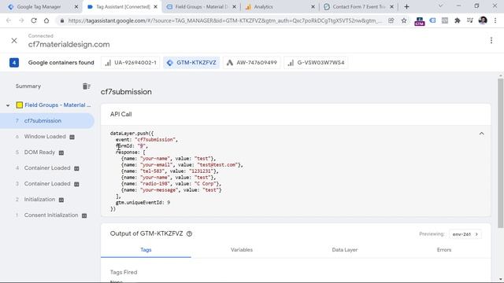This screenshot has width=504, height=283.
Task: Click message icon beside DOM Ready
Action: click(61, 153)
